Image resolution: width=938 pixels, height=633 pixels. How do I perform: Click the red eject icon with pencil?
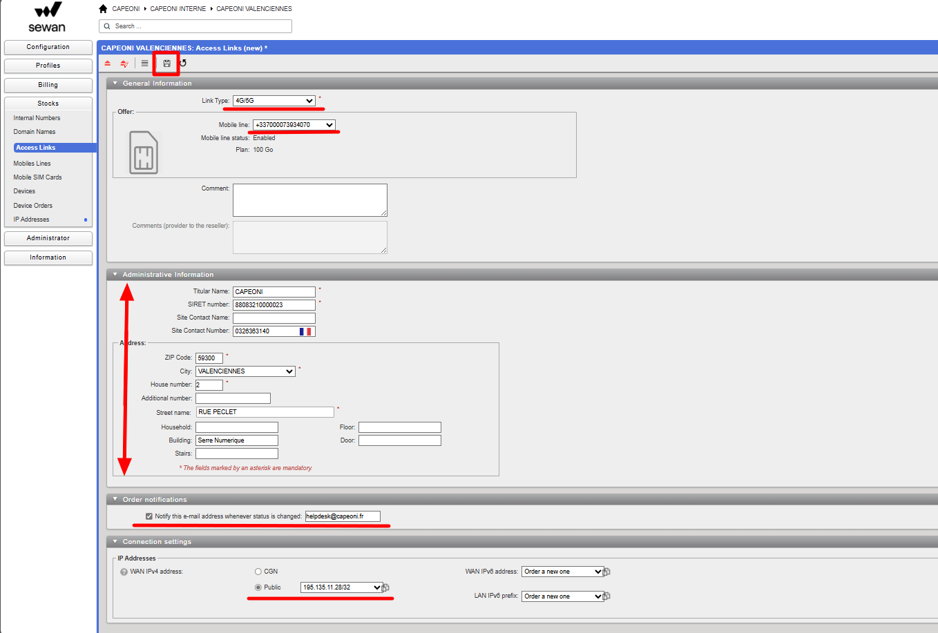[124, 64]
